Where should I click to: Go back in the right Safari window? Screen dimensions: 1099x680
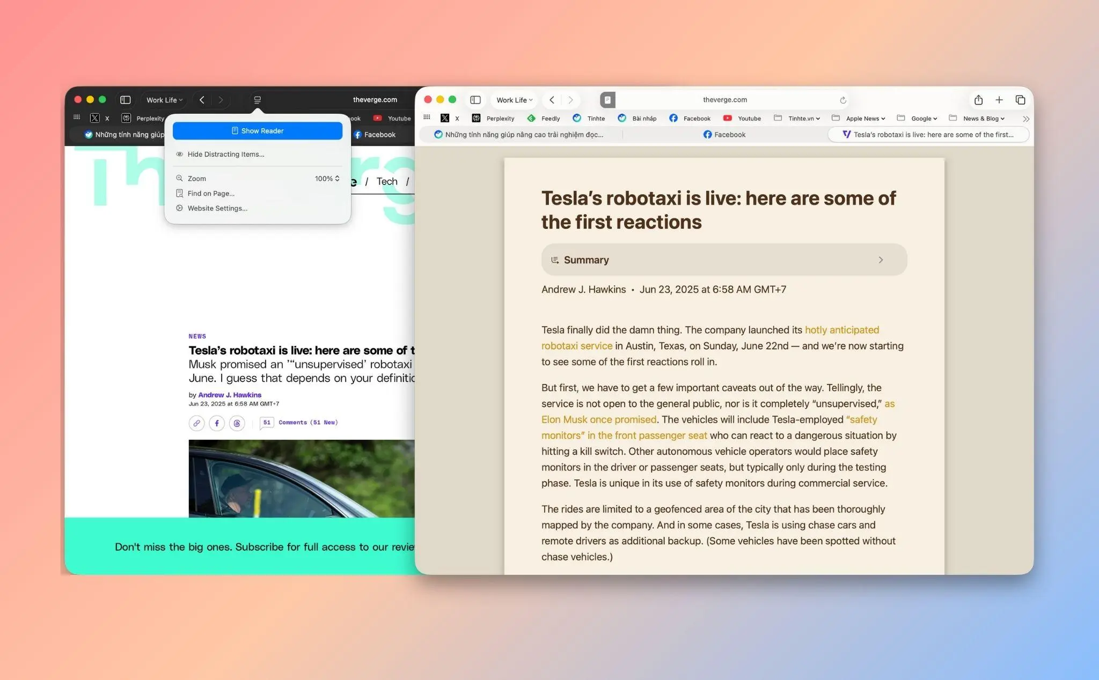point(552,100)
